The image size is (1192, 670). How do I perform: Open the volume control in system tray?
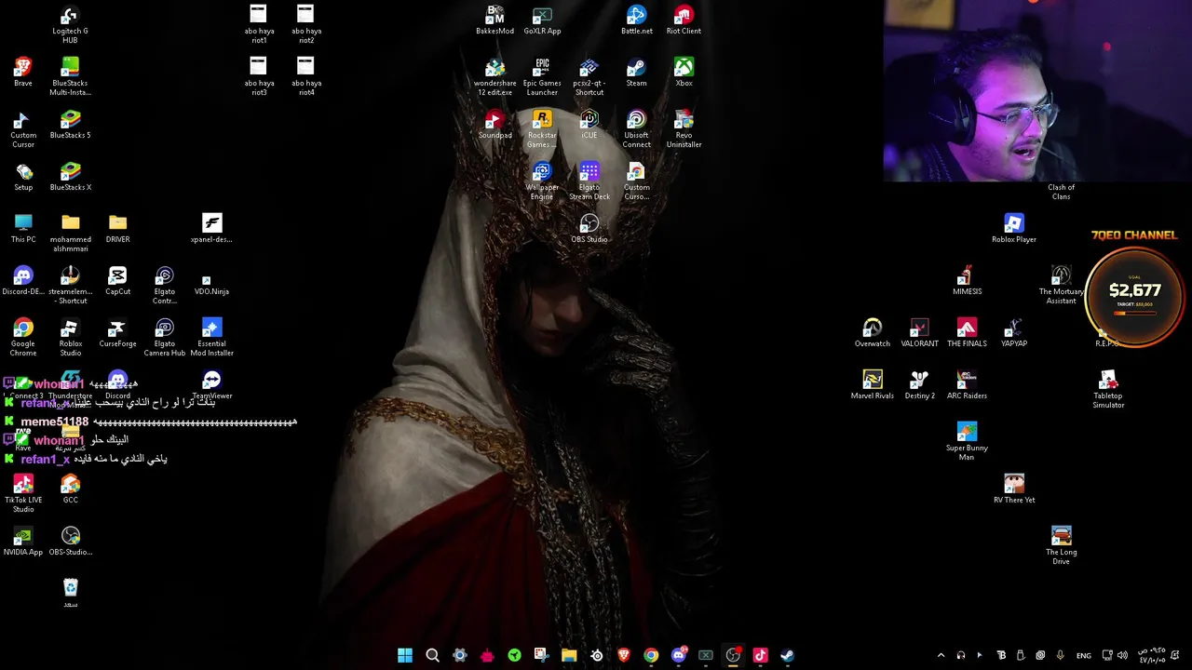(x=1122, y=655)
